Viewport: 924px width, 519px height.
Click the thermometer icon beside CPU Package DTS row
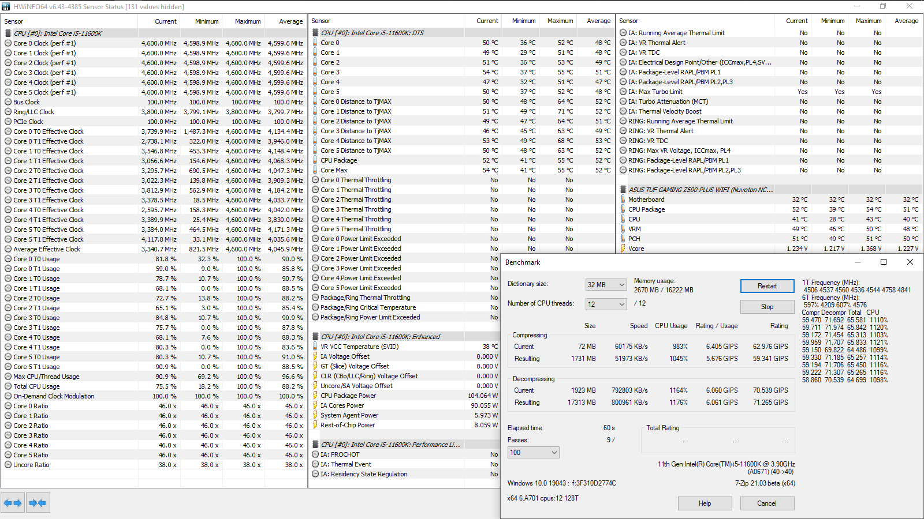pos(315,160)
